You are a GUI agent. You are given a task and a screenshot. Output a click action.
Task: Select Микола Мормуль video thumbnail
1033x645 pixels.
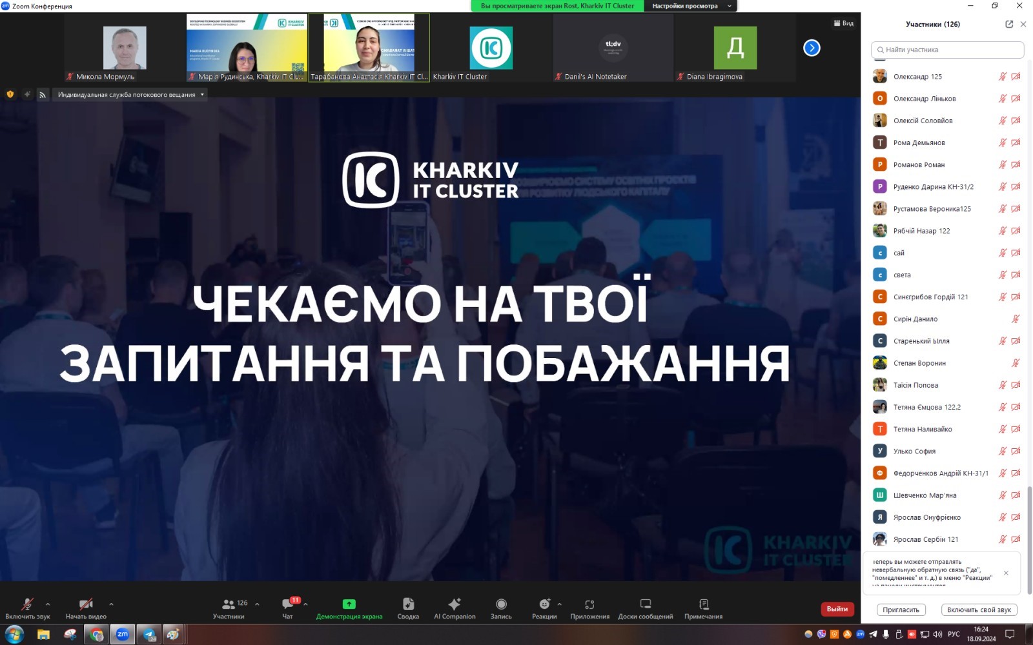click(x=125, y=48)
